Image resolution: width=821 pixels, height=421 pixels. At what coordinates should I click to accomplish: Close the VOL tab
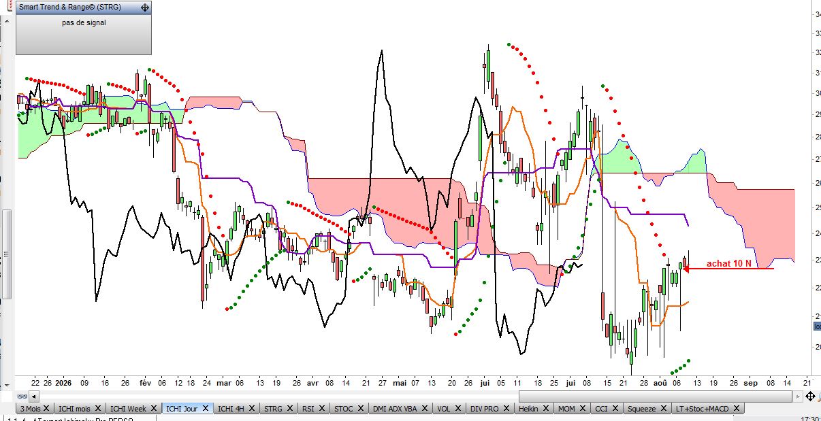pyautogui.click(x=457, y=408)
